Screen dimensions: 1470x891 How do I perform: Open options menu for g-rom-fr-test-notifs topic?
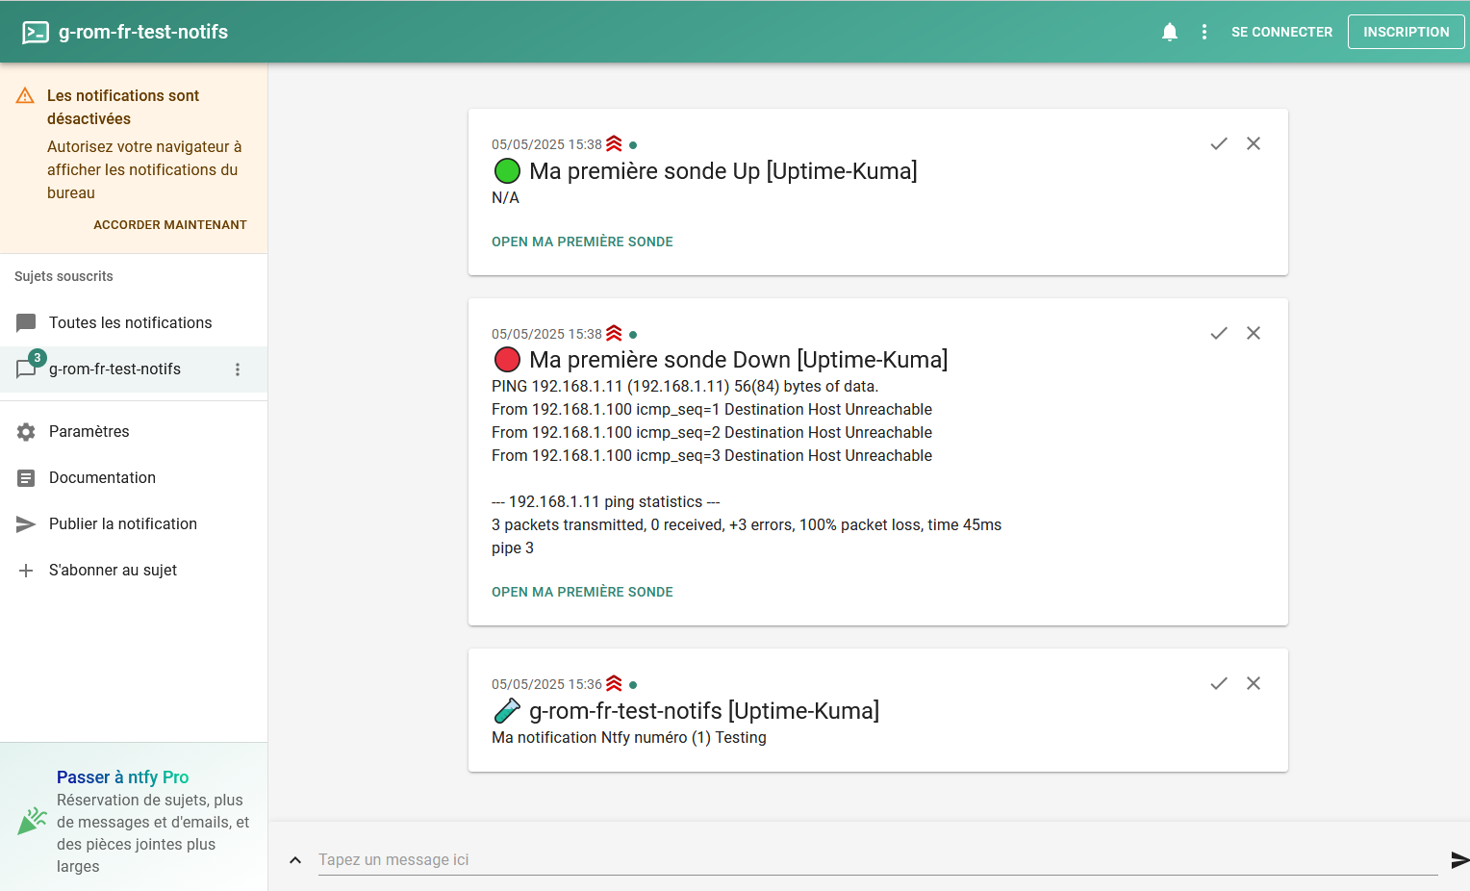point(238,369)
